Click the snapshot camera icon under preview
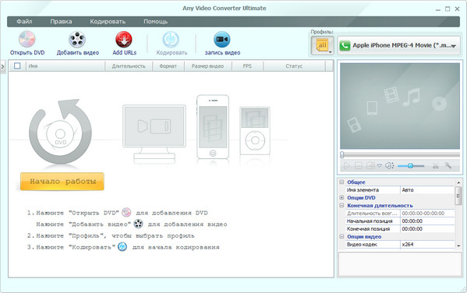Viewport: 467px width, 293px height. pos(370,165)
